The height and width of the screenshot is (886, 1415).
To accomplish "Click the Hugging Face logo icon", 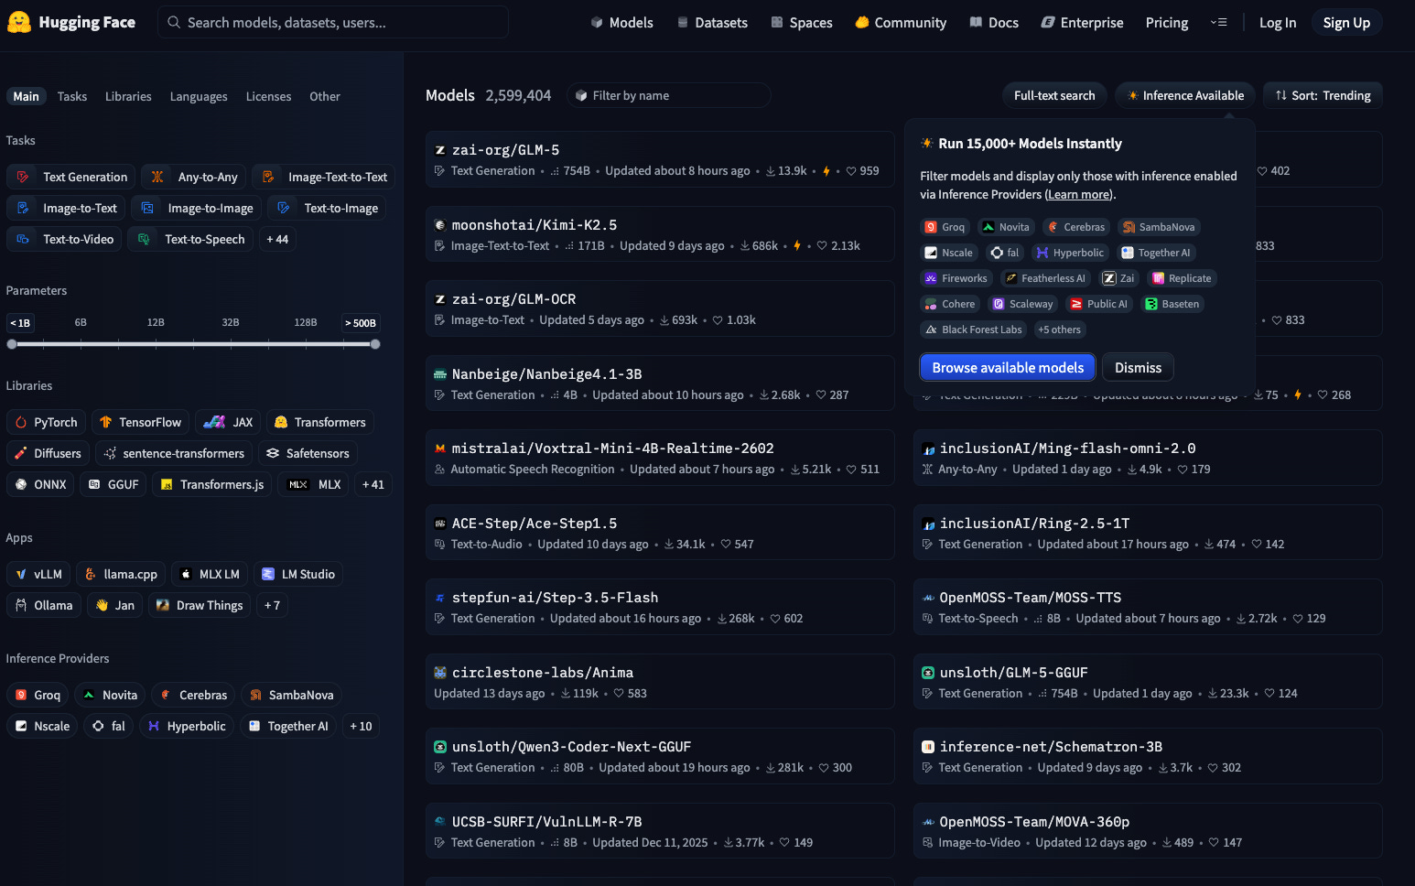I will 19,22.
